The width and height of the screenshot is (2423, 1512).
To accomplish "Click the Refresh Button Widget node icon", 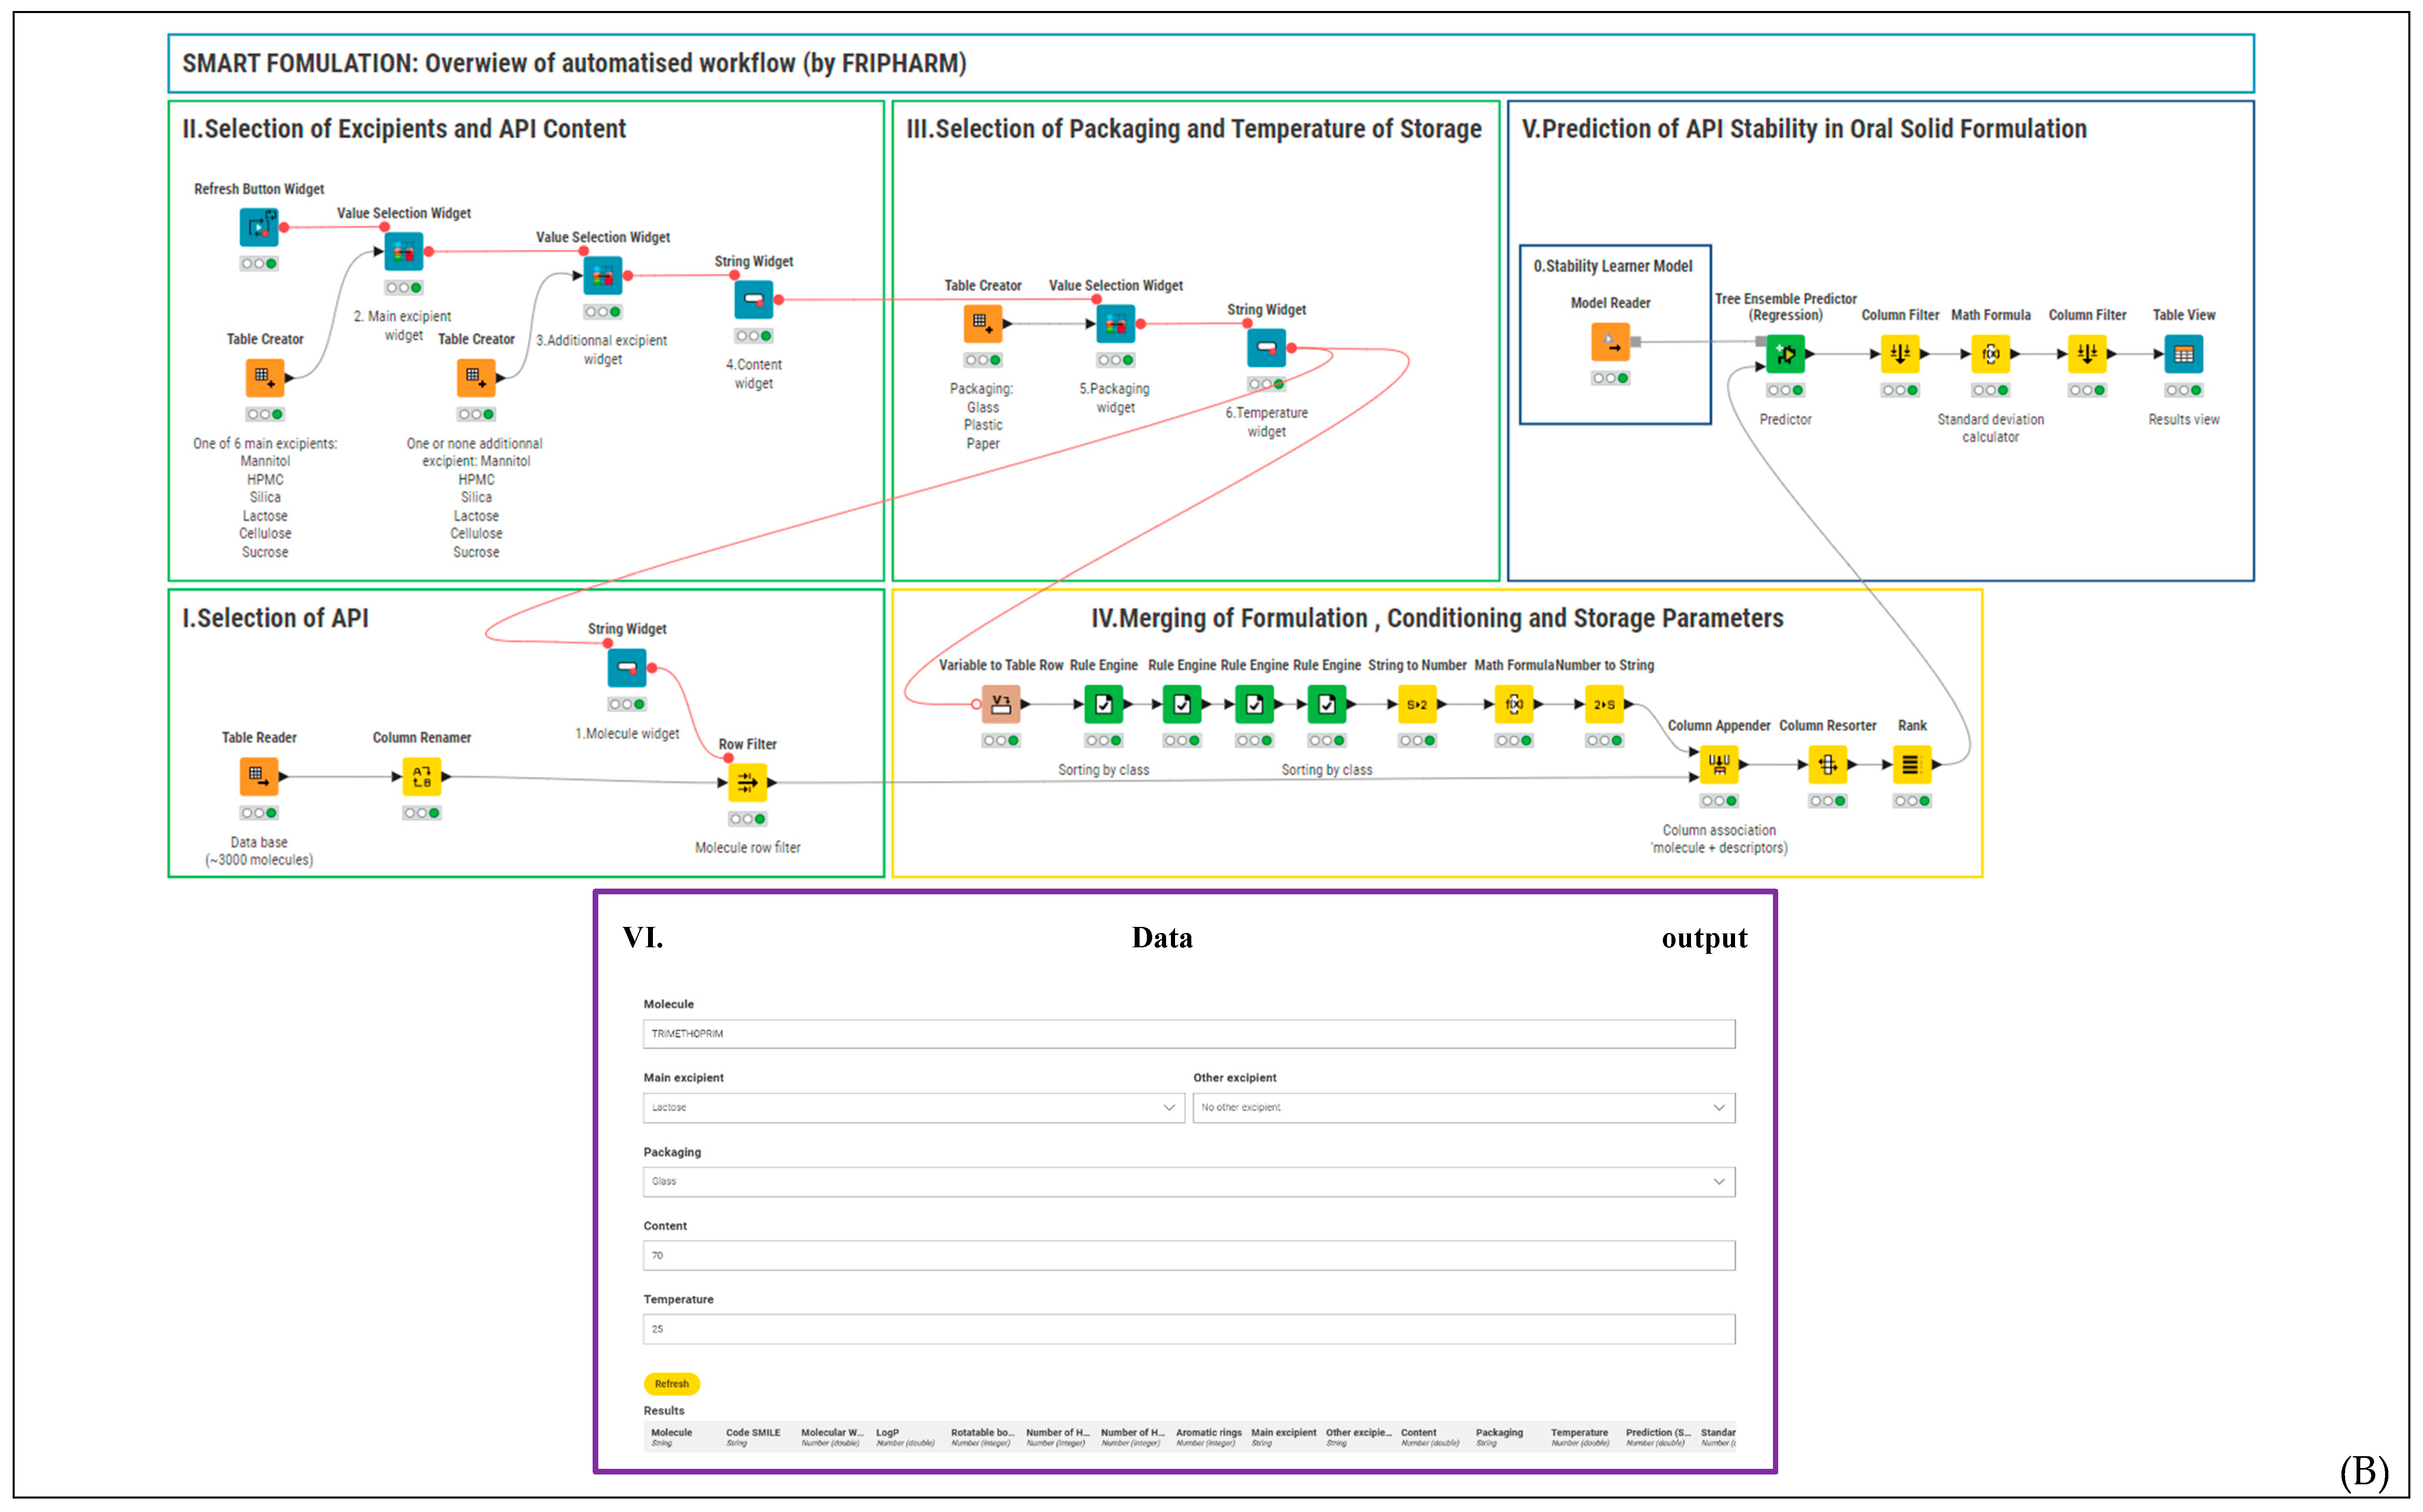I will coord(258,227).
